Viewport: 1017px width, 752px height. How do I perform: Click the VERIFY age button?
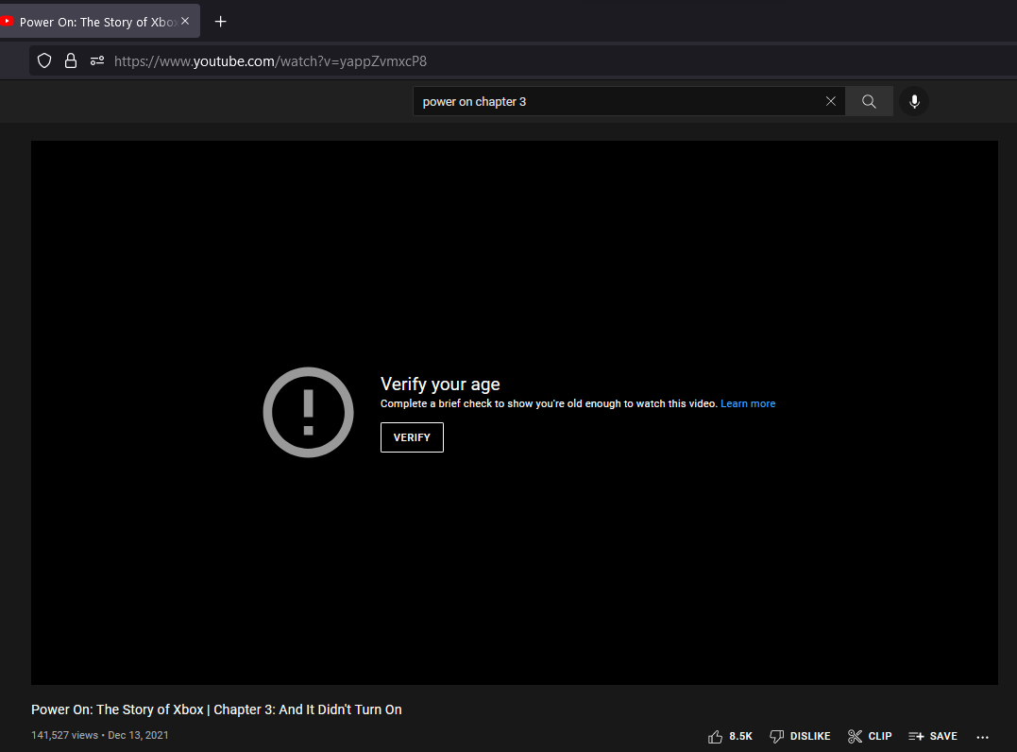[x=412, y=437]
